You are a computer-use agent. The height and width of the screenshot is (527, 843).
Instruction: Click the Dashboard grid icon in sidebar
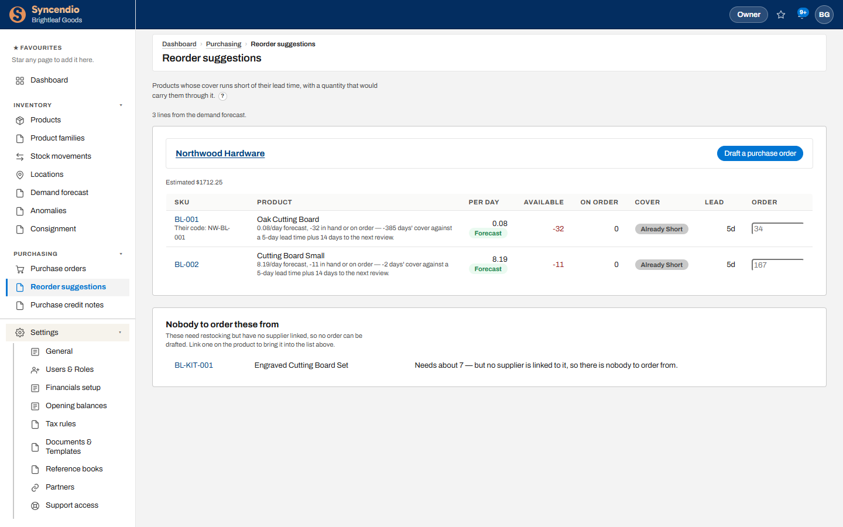[20, 81]
